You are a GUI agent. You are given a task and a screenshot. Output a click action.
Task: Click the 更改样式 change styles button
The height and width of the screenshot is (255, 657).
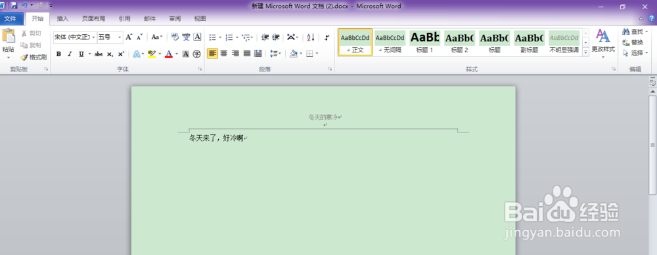click(x=603, y=43)
